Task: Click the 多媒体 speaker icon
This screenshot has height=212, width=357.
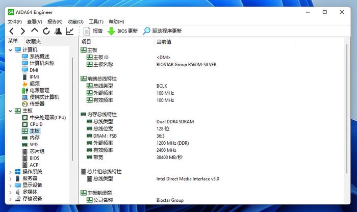Action: pos(17,192)
